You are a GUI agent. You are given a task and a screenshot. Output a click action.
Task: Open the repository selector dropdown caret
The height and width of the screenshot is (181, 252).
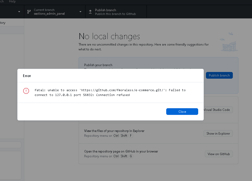pyautogui.click(x=19, y=12)
